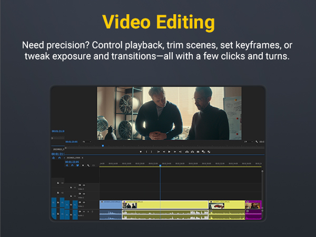Viewport: 316px width, 237px height.
Task: Add a marker from timeline toolbar
Action: pos(83,165)
